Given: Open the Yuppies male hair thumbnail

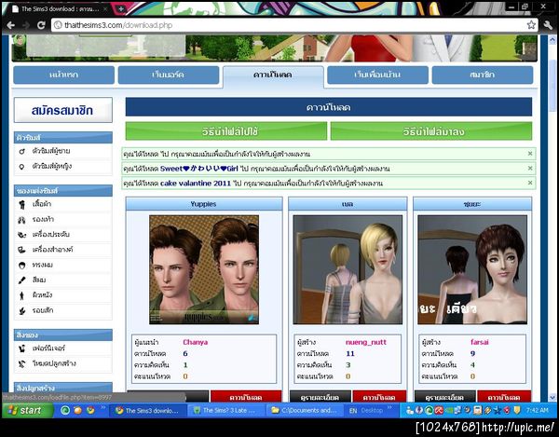Looking at the screenshot, I should point(204,270).
